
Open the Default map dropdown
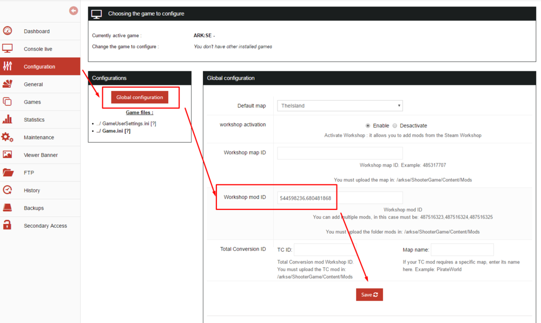pos(340,106)
